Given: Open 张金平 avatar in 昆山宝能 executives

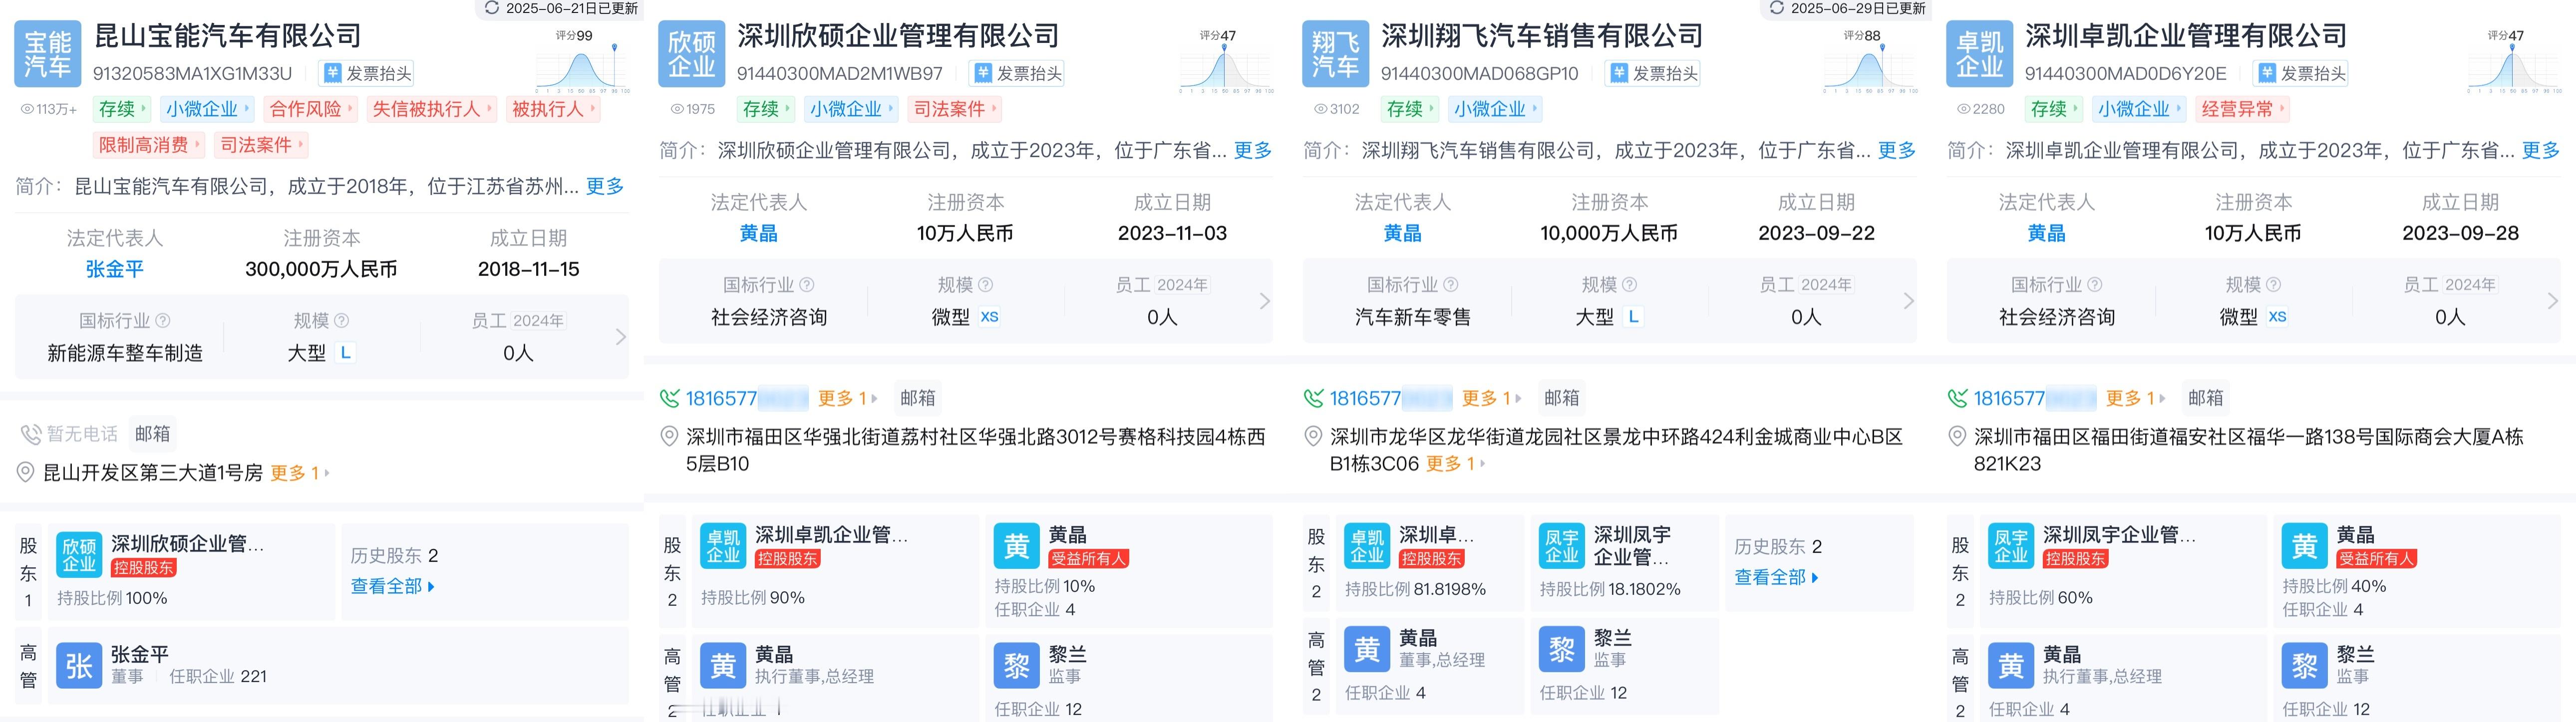Looking at the screenshot, I should click(x=79, y=665).
